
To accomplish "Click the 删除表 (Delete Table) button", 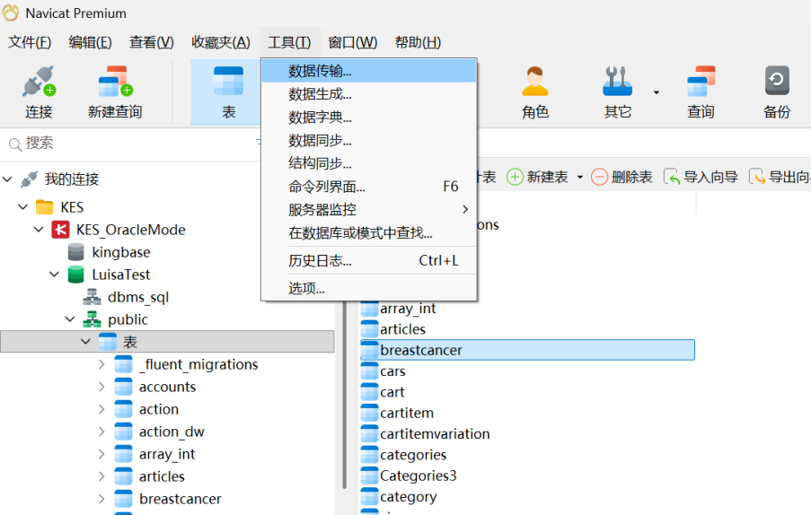I will pos(621,177).
